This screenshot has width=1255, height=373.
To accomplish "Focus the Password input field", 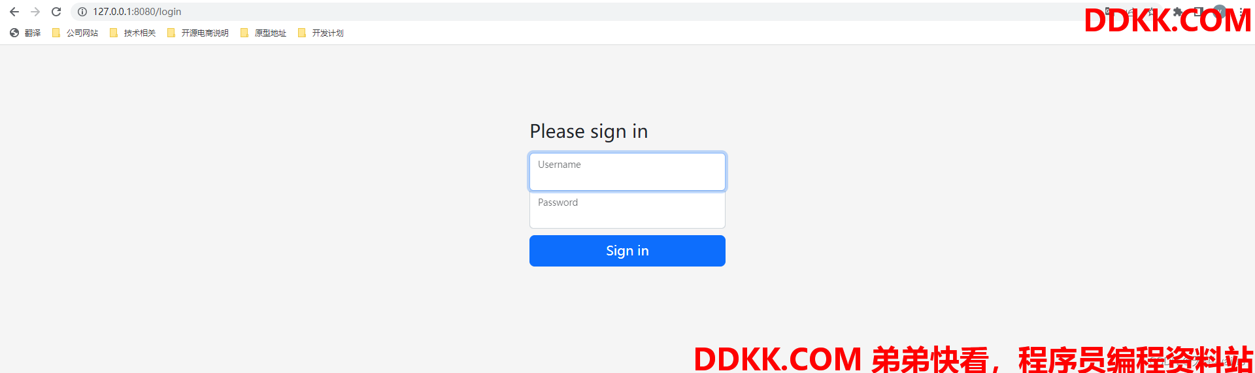I will click(x=627, y=210).
